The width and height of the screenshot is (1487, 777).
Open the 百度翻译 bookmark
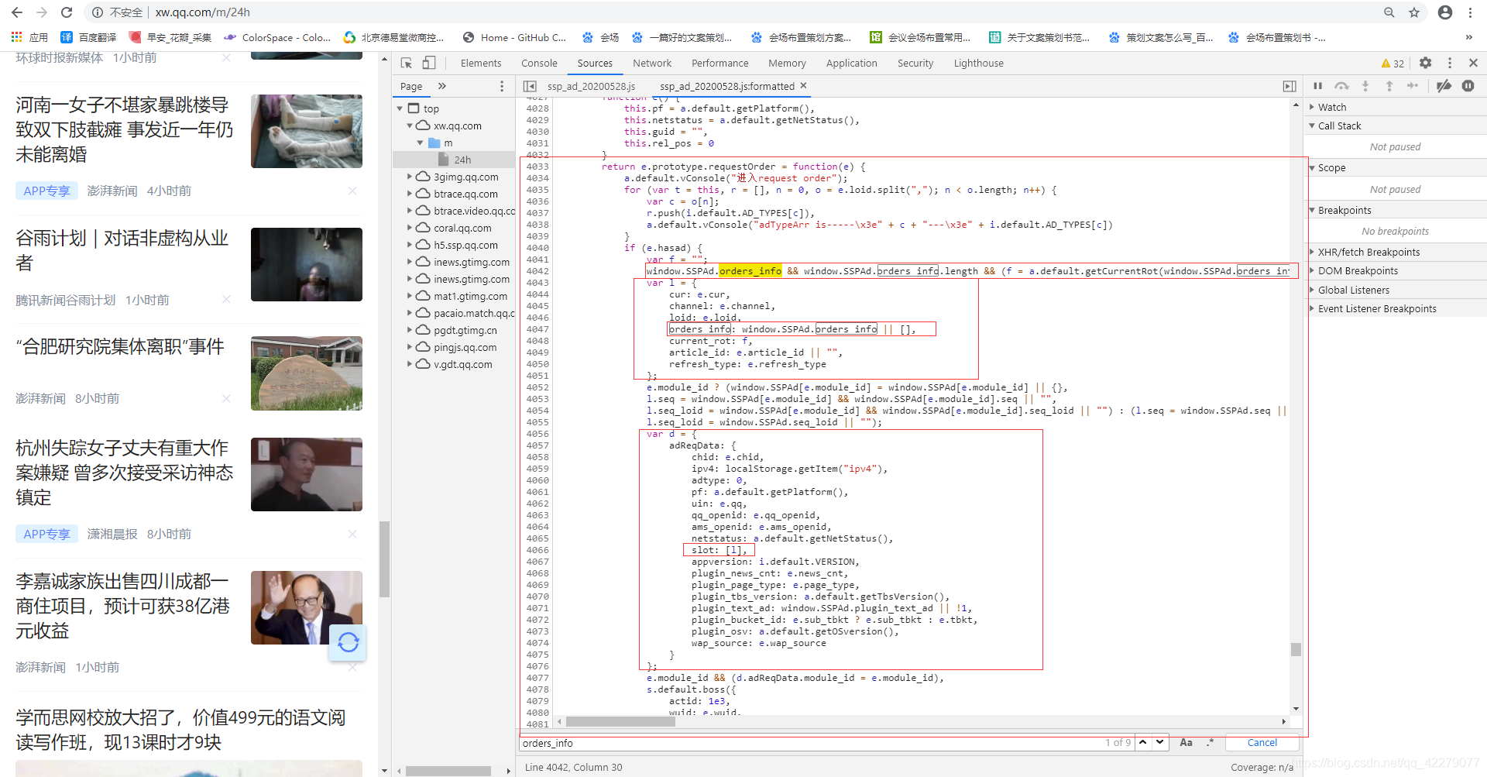(88, 37)
